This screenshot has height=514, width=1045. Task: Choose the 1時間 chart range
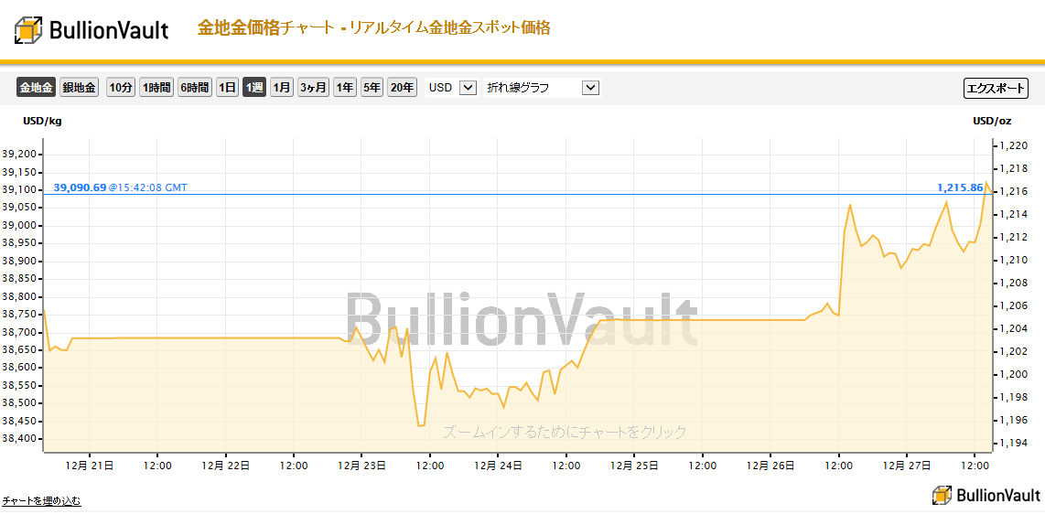coord(156,87)
